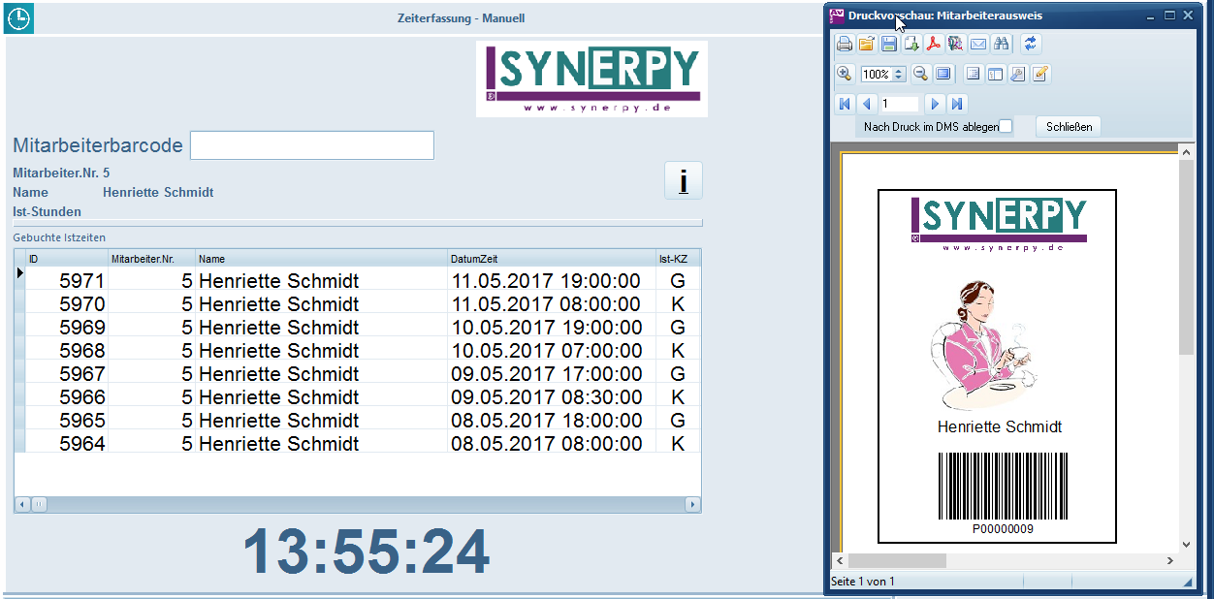Go to the next preview page
The image size is (1214, 599).
tap(935, 104)
